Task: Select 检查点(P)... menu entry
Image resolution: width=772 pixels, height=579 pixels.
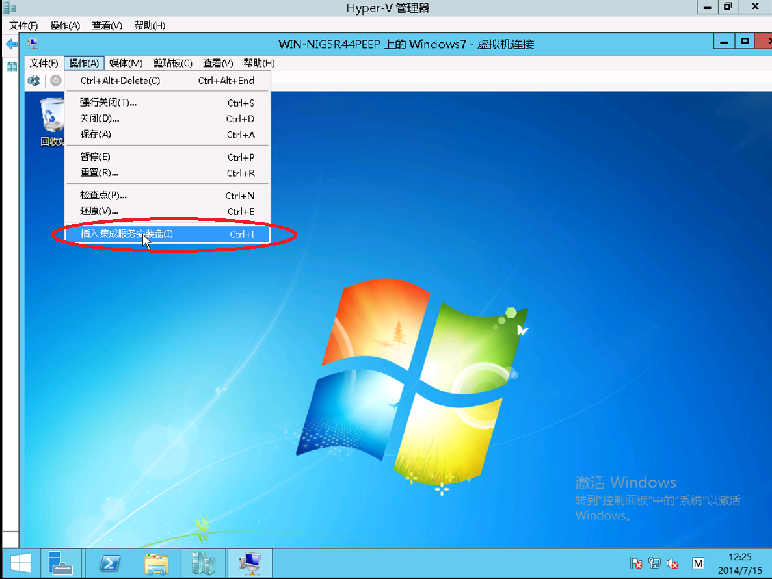Action: [167, 196]
